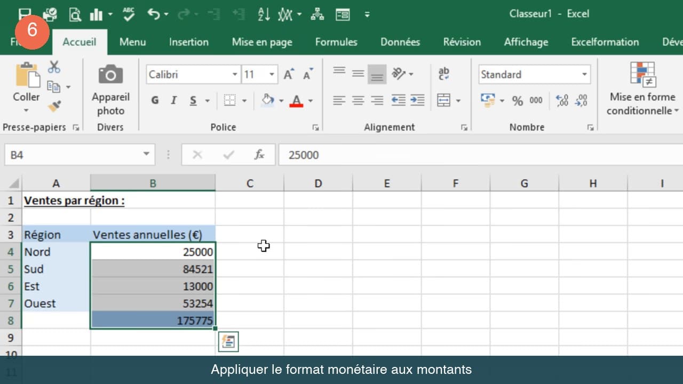Toggle wrap text (abc) button
683x384 pixels.
point(443,74)
